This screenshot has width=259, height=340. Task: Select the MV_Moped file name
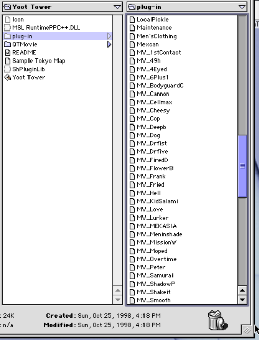[x=153, y=251]
